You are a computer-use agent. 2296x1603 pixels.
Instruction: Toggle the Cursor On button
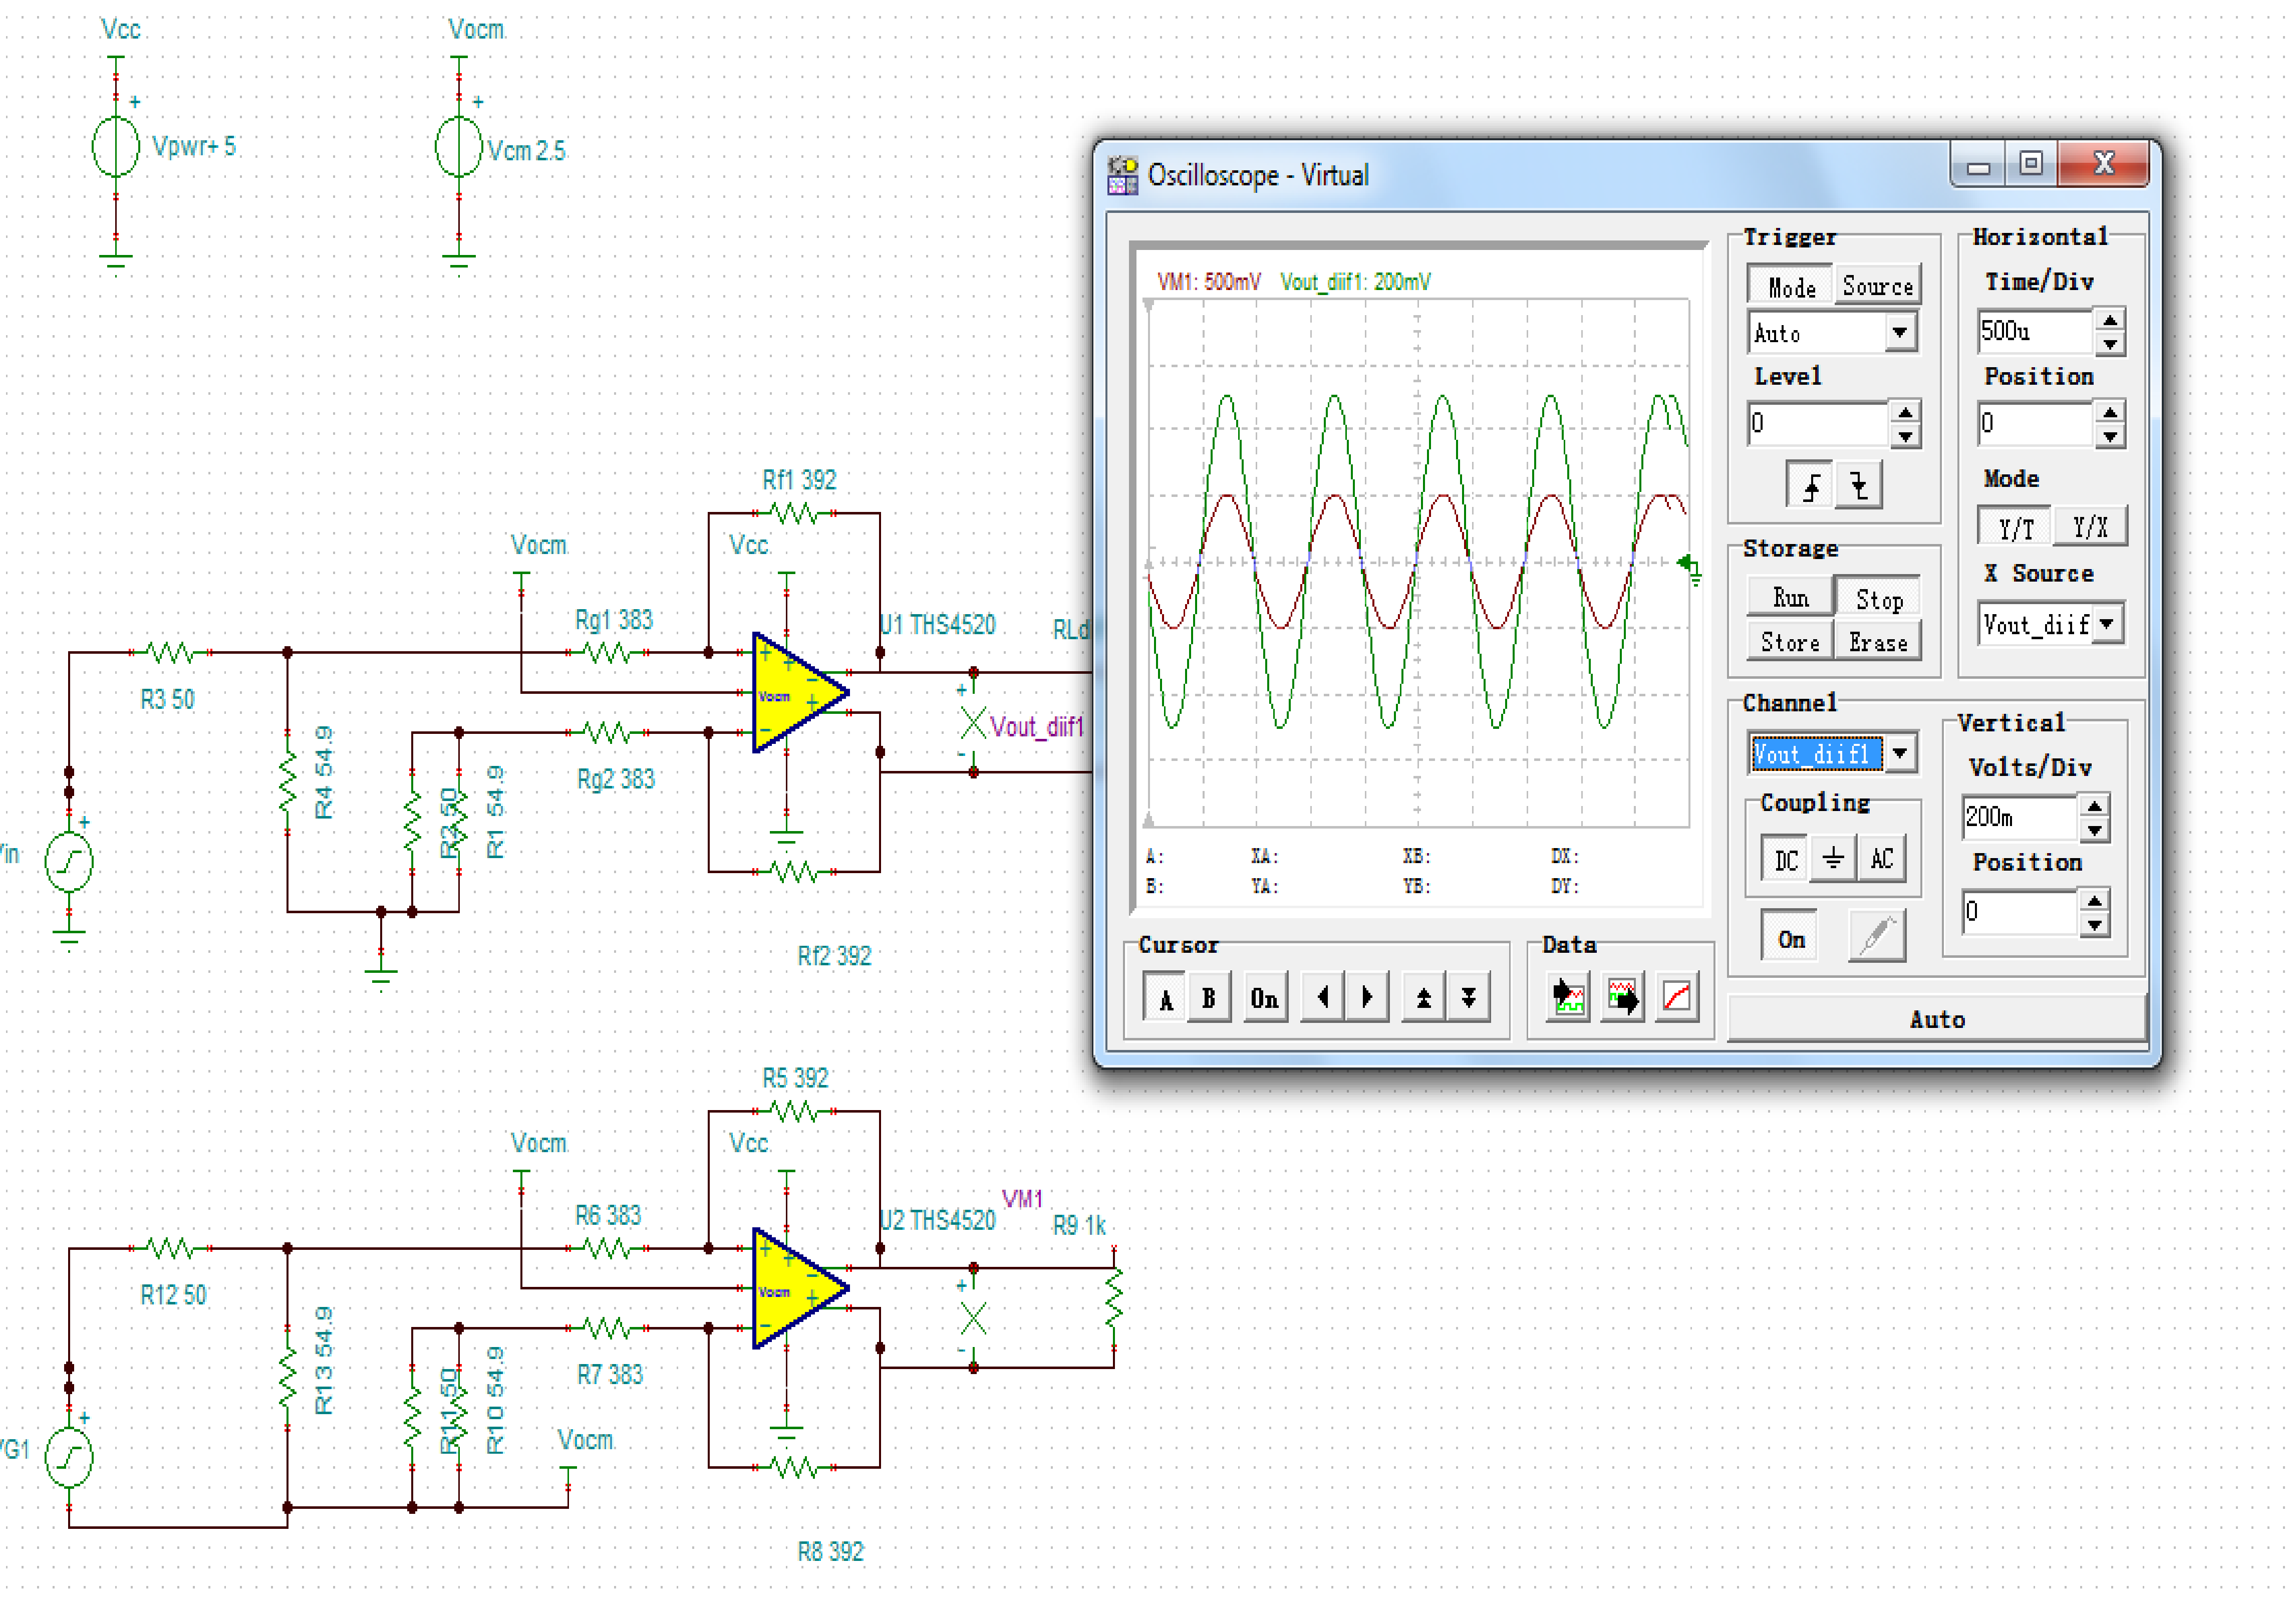1264,997
